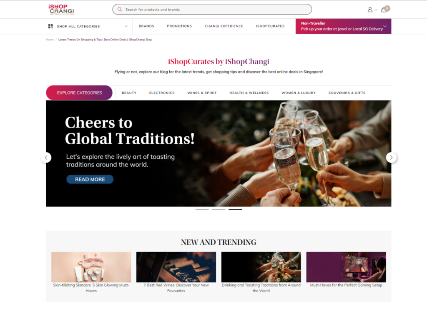Go to previous carousel slide arrow
This screenshot has height=309, width=427.
click(46, 157)
